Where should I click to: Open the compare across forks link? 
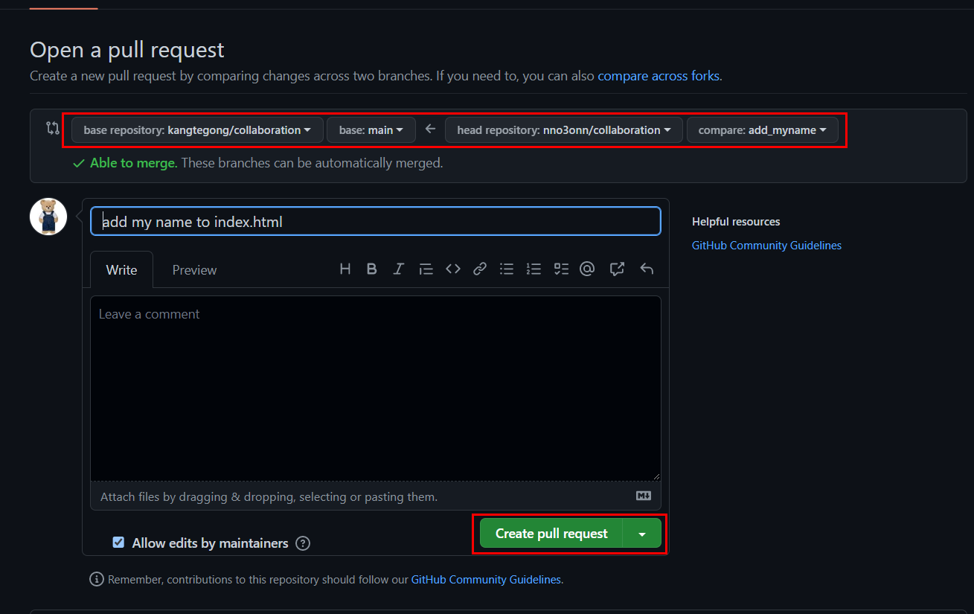coord(659,76)
